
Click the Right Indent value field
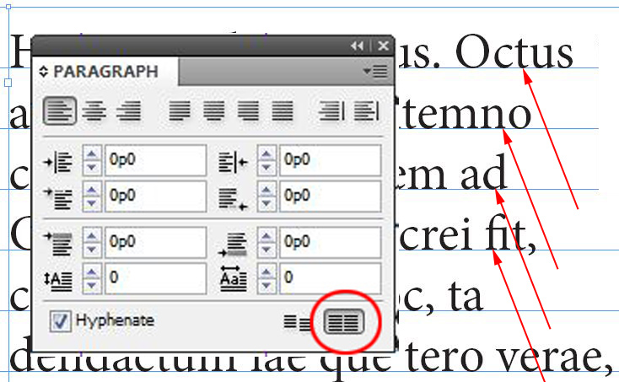tap(330, 159)
